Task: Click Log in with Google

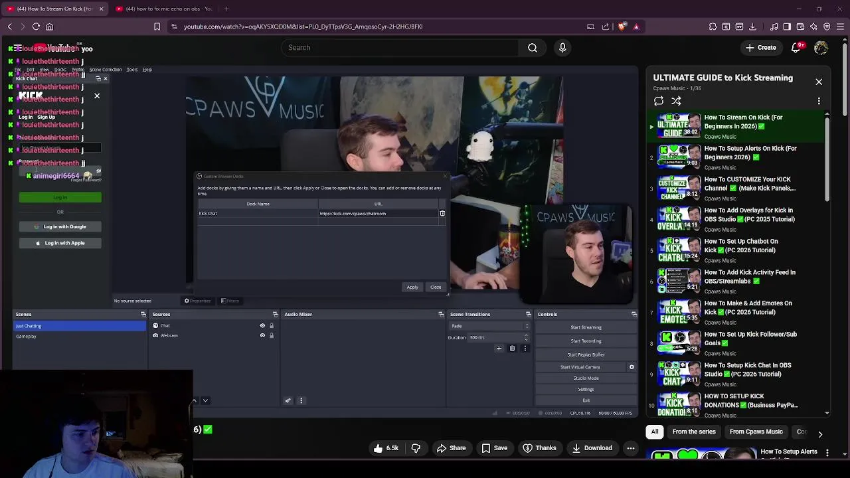Action: click(x=60, y=227)
